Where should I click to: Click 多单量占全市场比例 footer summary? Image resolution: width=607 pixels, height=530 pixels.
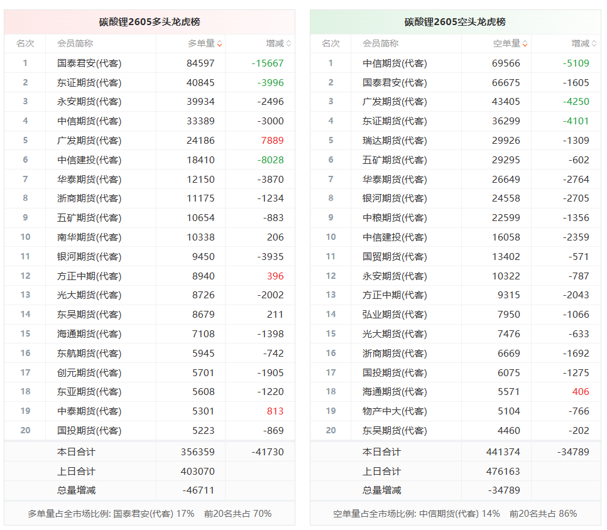tap(150, 514)
